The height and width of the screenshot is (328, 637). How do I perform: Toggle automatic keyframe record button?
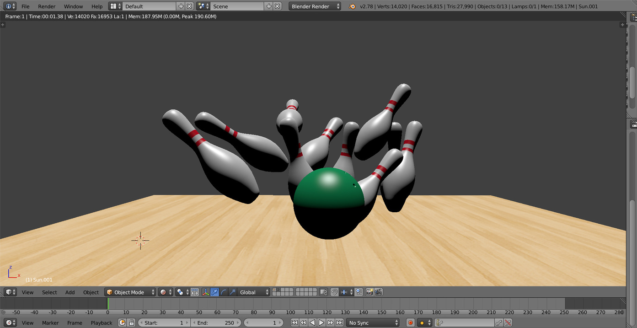(x=410, y=323)
